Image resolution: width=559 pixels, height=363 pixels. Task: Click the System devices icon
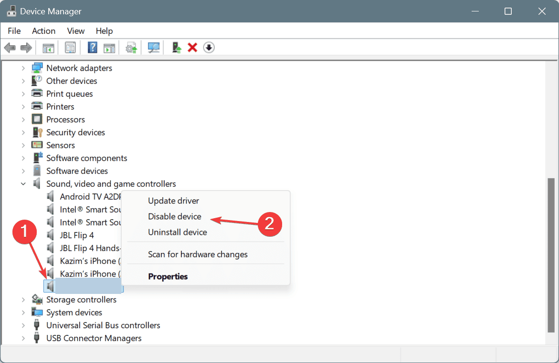pyautogui.click(x=37, y=312)
